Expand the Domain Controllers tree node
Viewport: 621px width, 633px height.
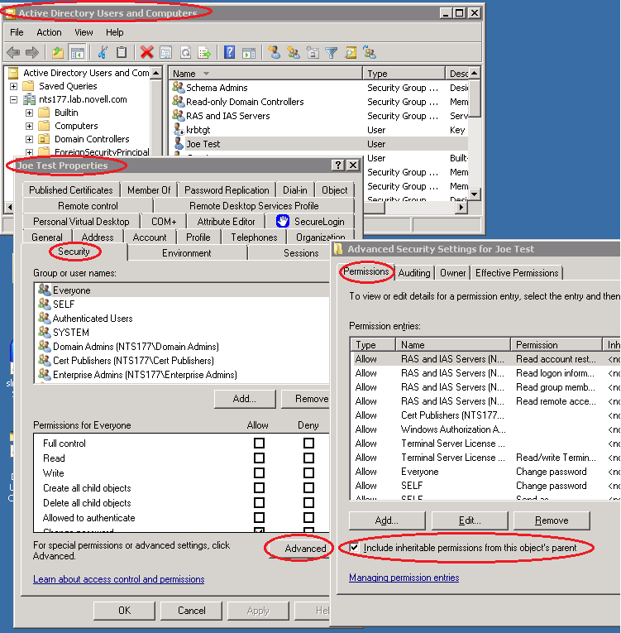29,139
